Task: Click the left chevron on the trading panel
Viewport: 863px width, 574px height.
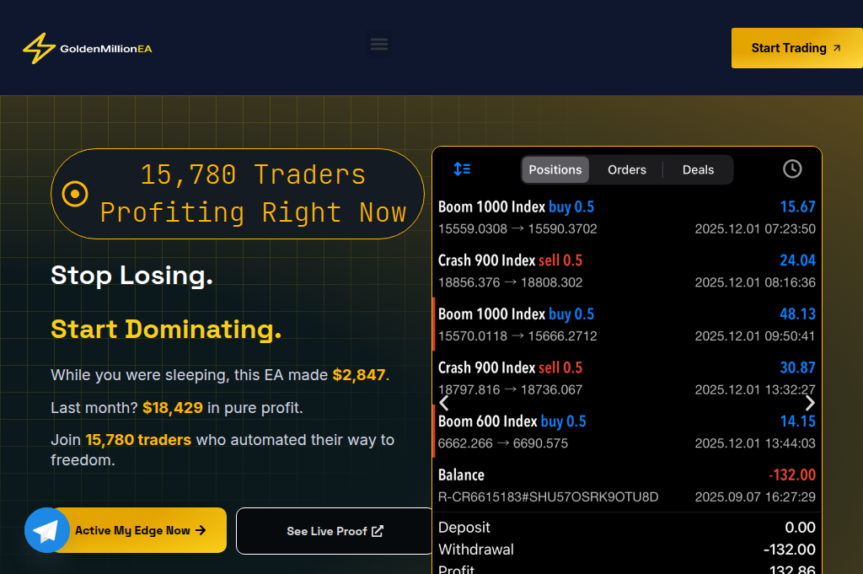Action: [x=444, y=403]
